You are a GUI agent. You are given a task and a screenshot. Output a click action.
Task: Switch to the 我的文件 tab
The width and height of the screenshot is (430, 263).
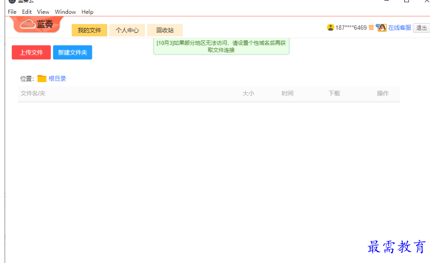point(89,30)
